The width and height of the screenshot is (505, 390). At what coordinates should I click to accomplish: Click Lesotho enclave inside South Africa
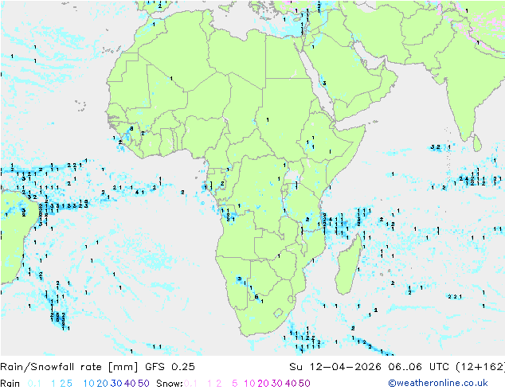(x=278, y=313)
